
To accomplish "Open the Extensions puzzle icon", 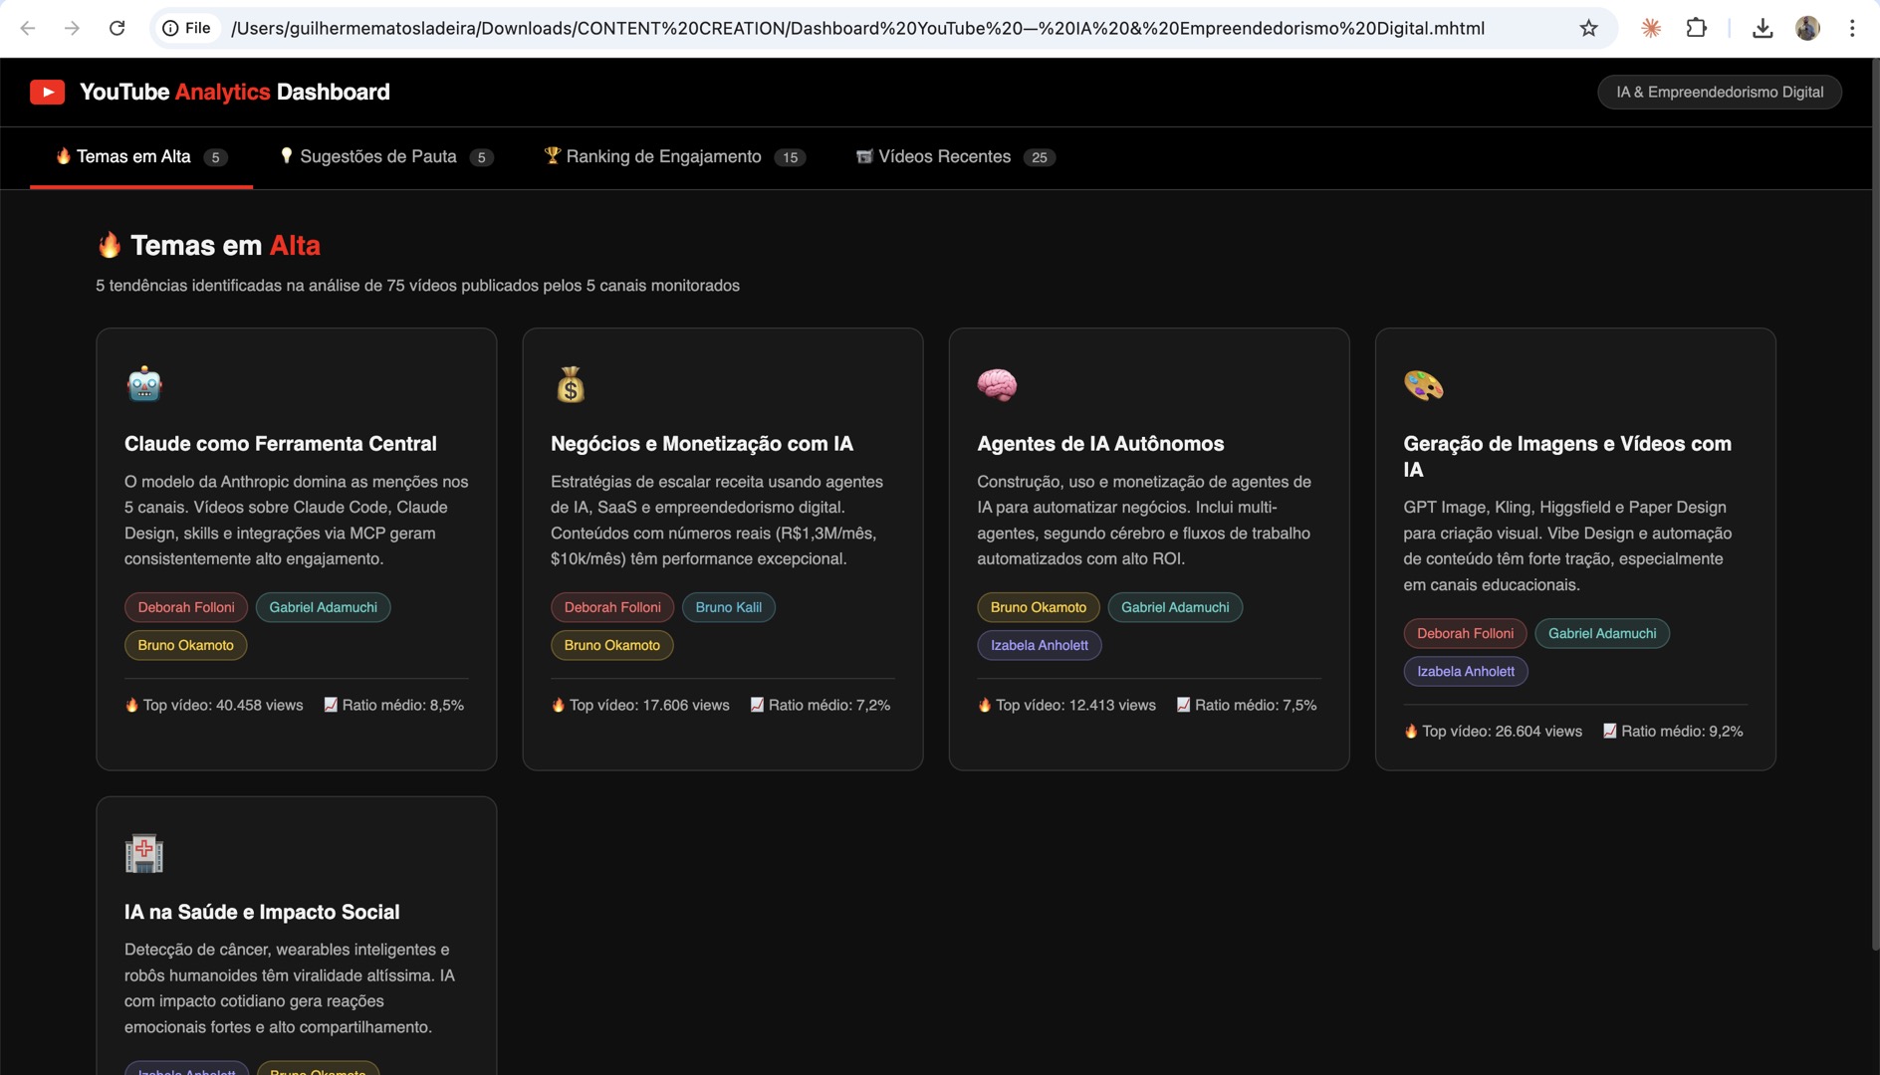I will point(1697,28).
